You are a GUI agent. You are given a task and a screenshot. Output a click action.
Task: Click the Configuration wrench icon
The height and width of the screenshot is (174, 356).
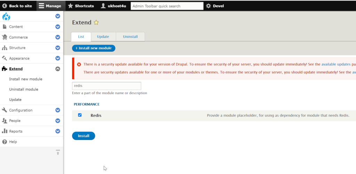(x=5, y=110)
